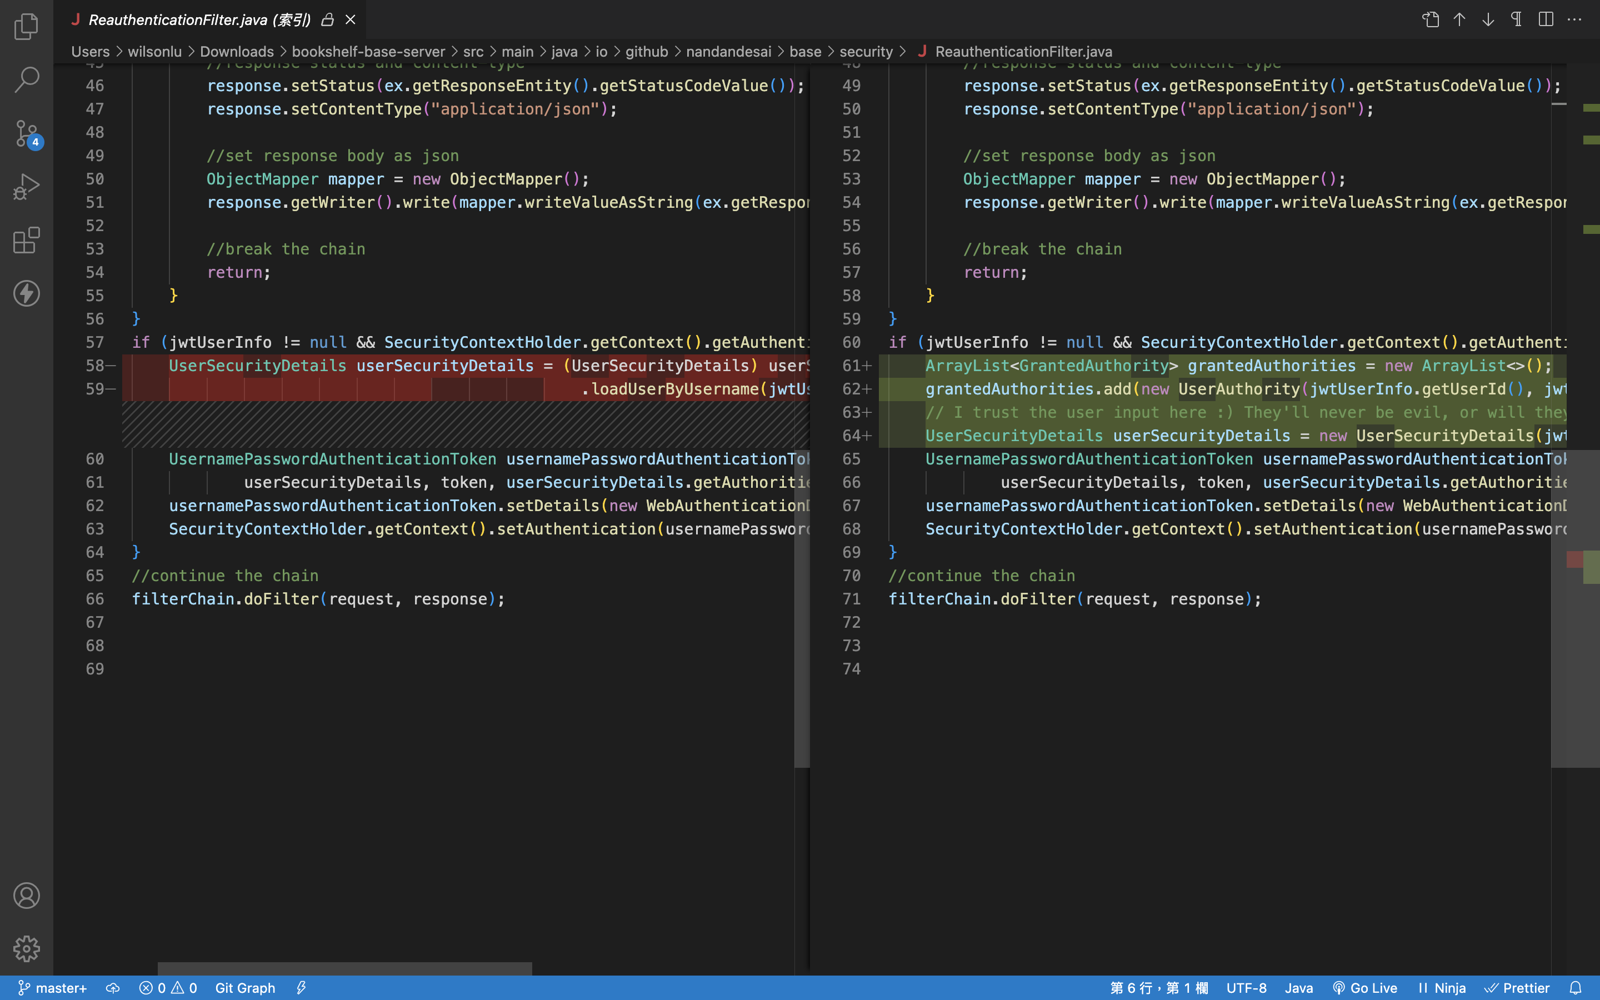Expand the editor More Actions ellipsis menu

click(x=1575, y=20)
